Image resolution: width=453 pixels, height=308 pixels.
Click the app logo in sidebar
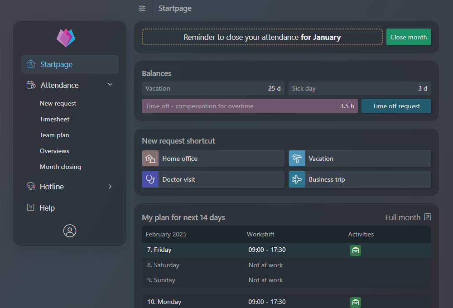66,38
